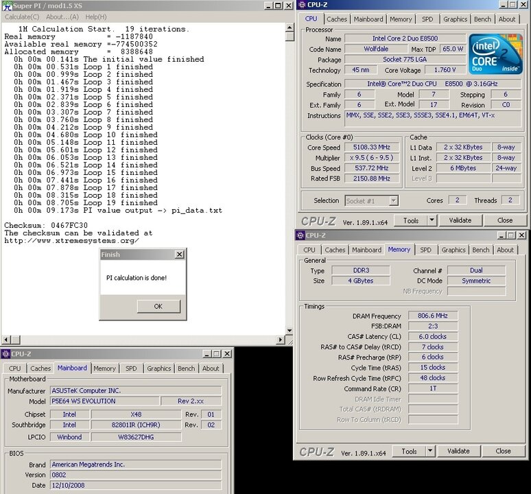The width and height of the screenshot is (531, 494).
Task: Click OK in the Finish dialog
Action: point(158,306)
